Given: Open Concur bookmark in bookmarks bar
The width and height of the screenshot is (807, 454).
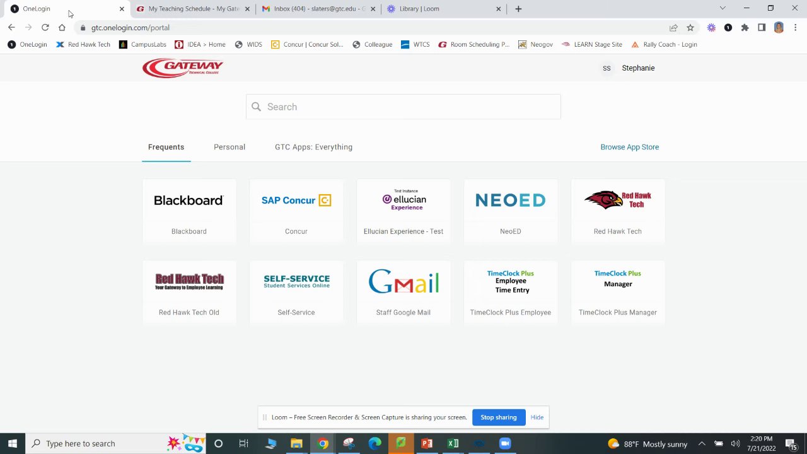Looking at the screenshot, I should click(x=307, y=45).
